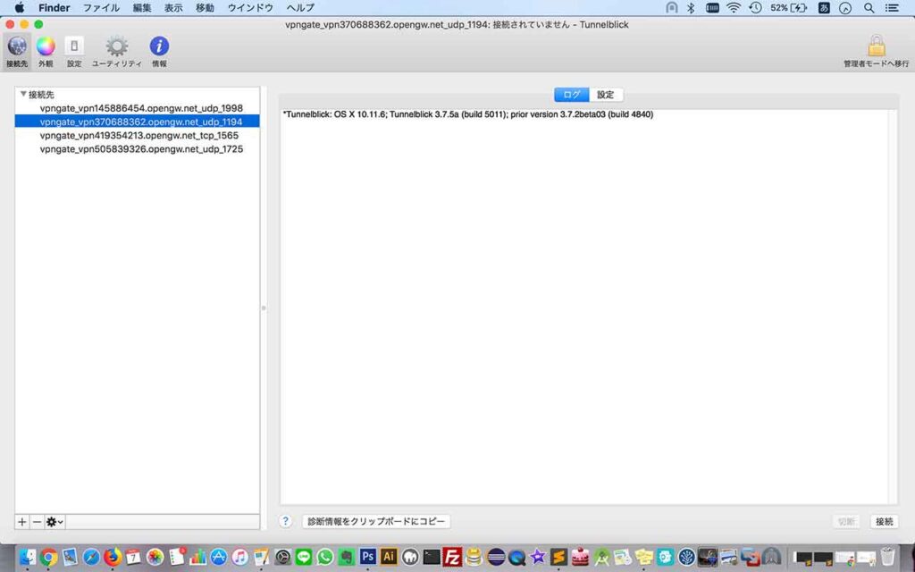Screen dimensions: 915x572
Task: Switch to the ログ tab
Action: [571, 95]
